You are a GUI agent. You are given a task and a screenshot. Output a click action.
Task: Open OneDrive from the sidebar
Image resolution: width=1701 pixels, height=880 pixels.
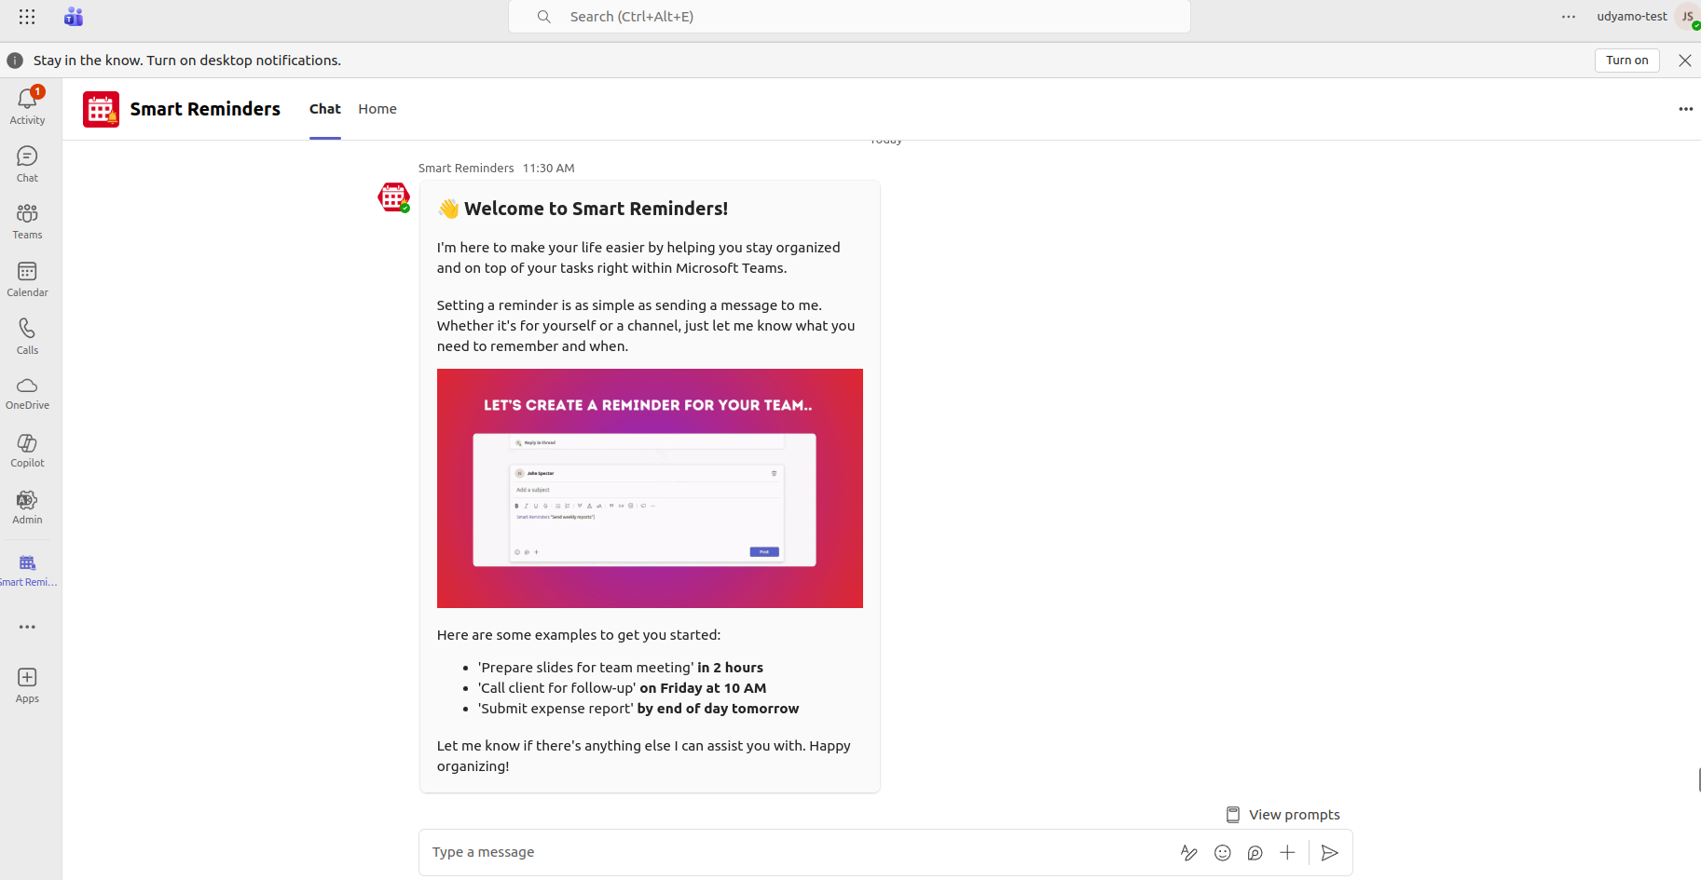coord(27,393)
